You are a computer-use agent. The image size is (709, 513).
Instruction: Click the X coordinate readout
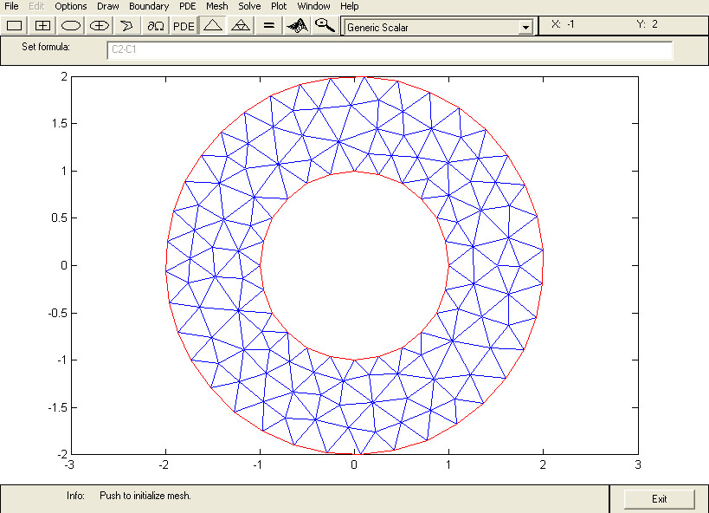coord(563,24)
